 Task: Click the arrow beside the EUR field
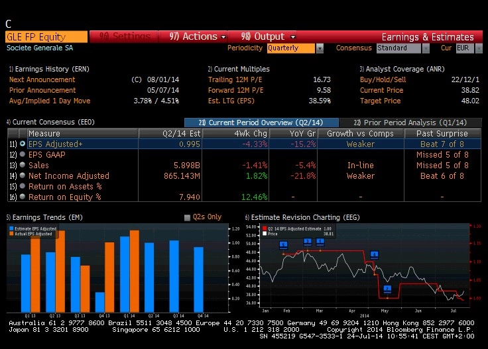click(479, 48)
